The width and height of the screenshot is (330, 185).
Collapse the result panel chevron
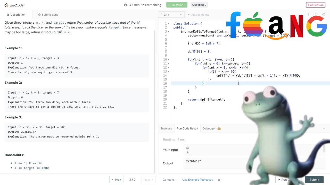pos(324,128)
